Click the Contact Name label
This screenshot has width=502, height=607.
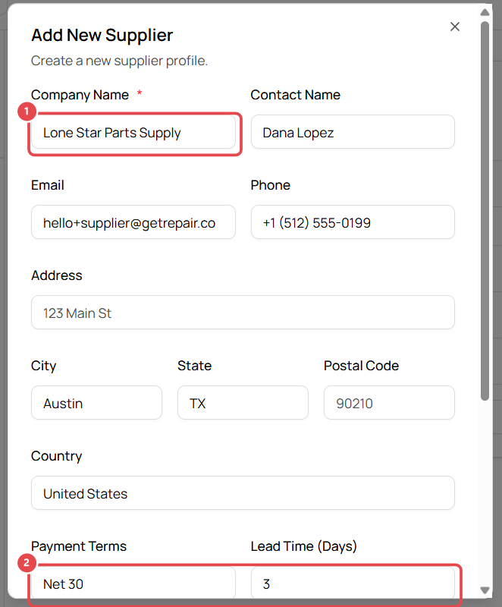296,95
